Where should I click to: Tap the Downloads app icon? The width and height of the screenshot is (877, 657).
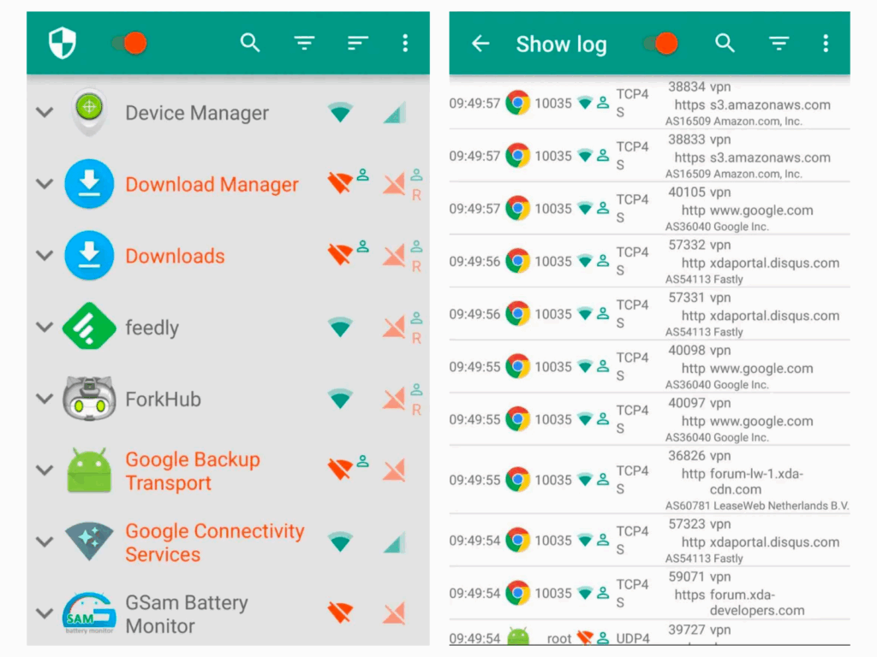(89, 255)
